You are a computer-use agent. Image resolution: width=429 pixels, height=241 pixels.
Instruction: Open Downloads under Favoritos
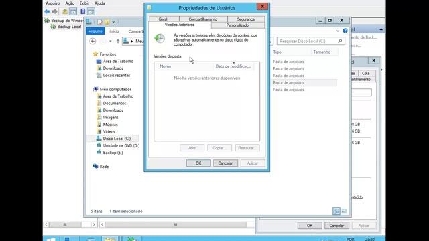tap(113, 68)
